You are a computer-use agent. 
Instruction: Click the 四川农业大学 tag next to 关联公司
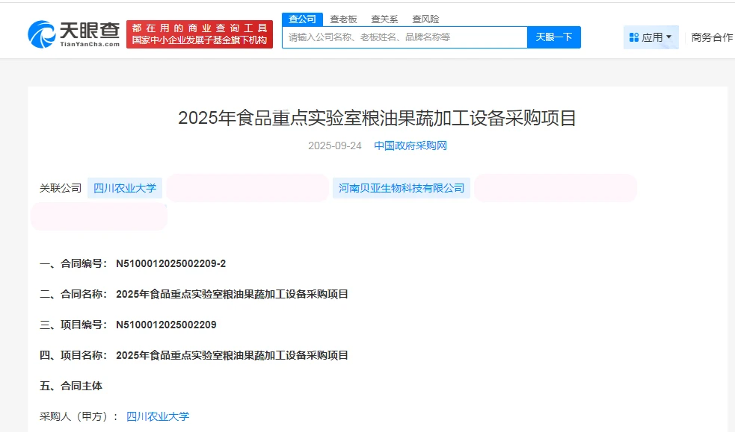(x=125, y=188)
